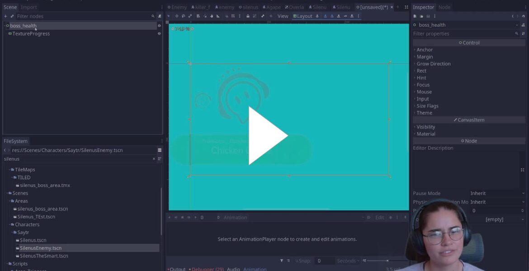
Task: Open the View menu in viewport toolbar
Action: tap(283, 16)
